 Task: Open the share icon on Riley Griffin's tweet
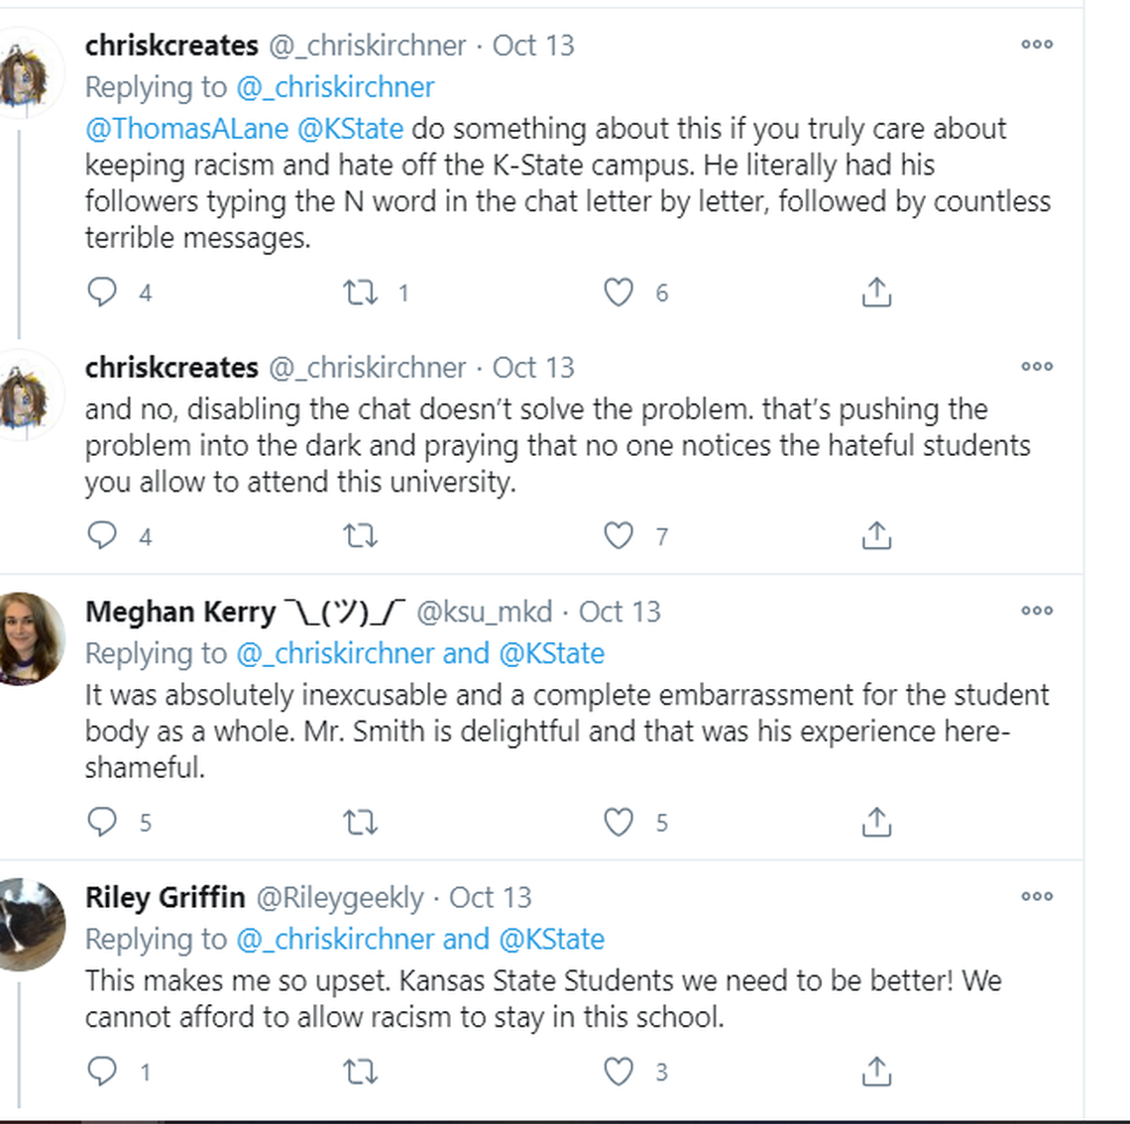[x=875, y=1070]
